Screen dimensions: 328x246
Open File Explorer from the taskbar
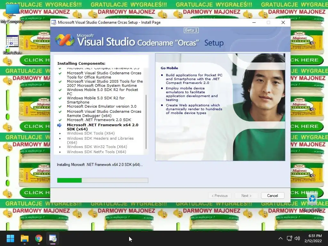coord(24,238)
